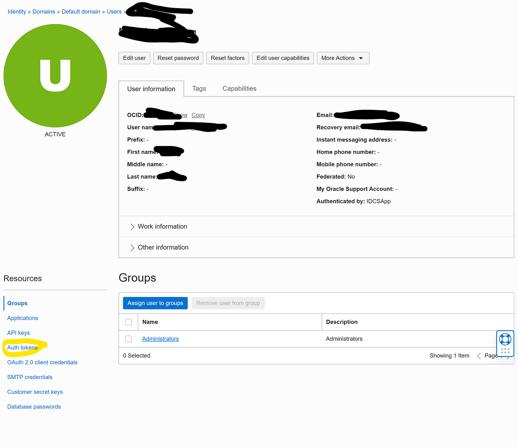Click Assign user to groups
Screen dimensions: 518x447
tap(155, 303)
